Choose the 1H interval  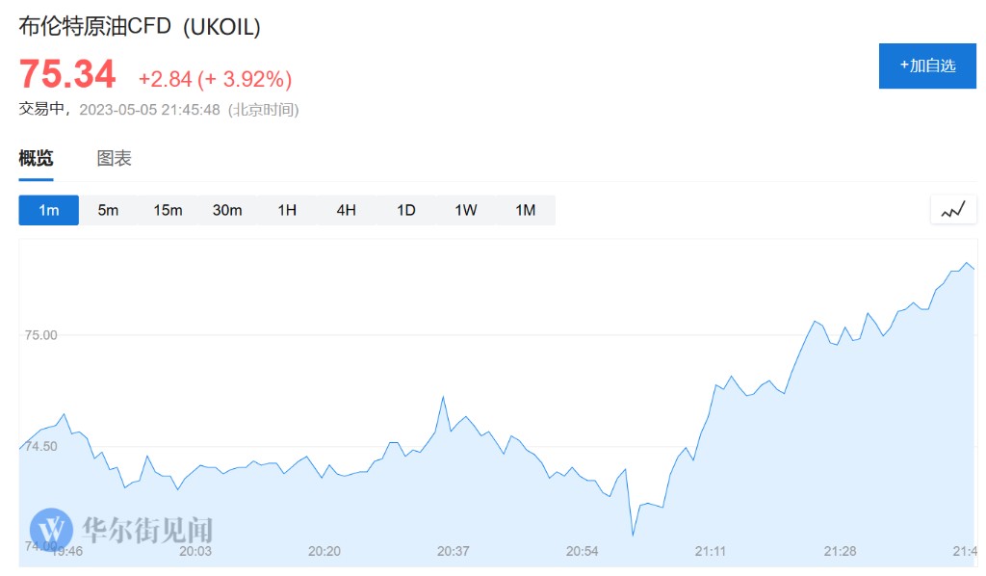coord(287,210)
